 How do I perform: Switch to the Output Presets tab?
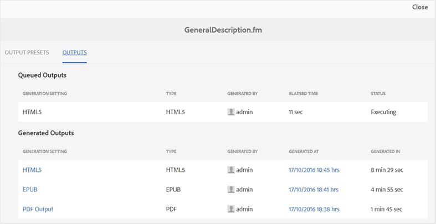[27, 53]
